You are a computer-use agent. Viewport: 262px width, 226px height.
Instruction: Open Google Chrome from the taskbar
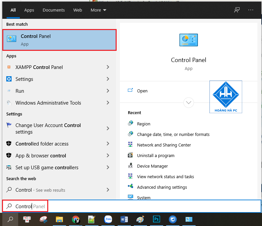tap(76, 219)
